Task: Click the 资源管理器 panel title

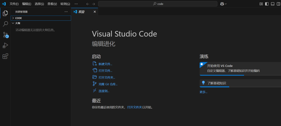Action: pyautogui.click(x=21, y=12)
